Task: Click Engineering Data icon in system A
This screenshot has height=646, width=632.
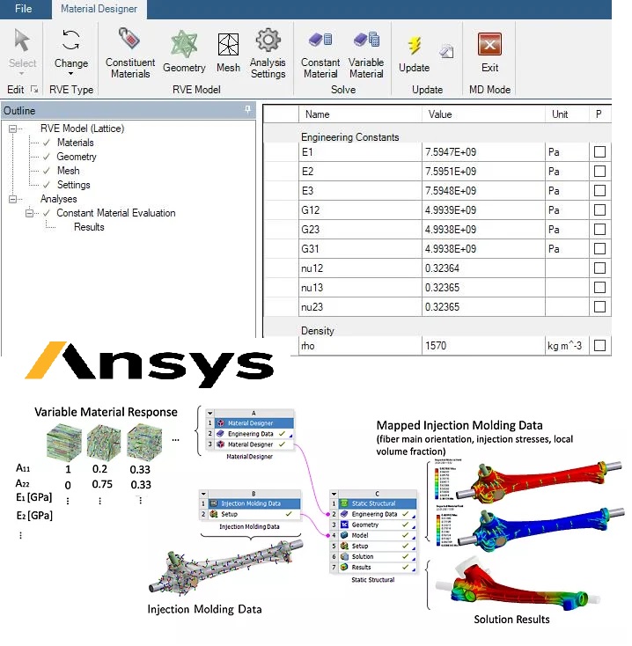Action: 220,434
